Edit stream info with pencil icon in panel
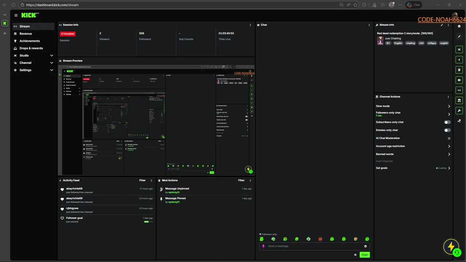The height and width of the screenshot is (262, 466). point(442,25)
